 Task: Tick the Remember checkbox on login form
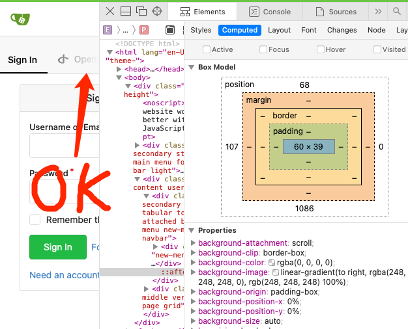pyautogui.click(x=35, y=219)
